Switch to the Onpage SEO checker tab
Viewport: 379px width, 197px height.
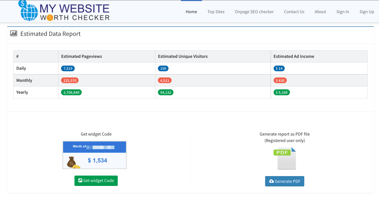click(254, 12)
